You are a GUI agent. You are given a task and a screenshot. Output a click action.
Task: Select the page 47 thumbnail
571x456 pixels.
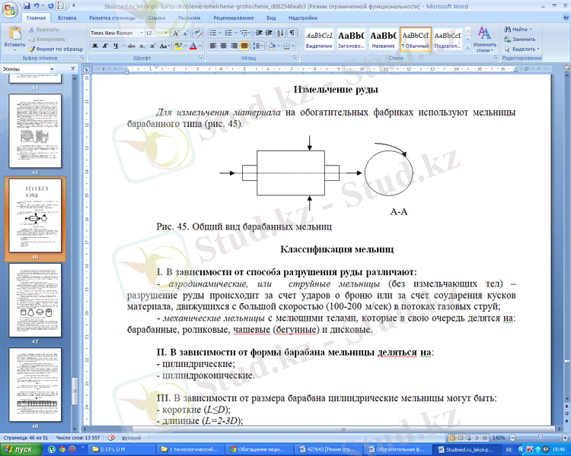[x=36, y=293]
